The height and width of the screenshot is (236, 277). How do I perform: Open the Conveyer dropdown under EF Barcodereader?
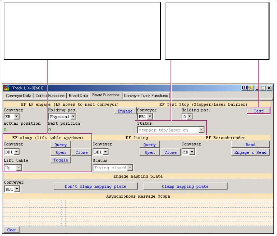click(192, 152)
